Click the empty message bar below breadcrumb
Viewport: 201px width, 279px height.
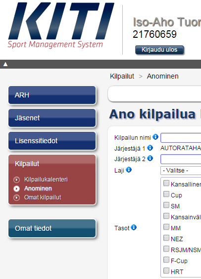pos(154,94)
